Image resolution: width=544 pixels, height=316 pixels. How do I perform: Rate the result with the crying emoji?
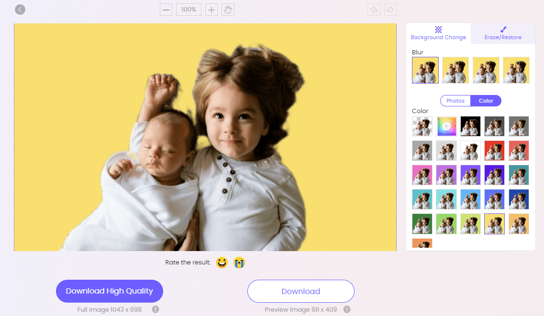(239, 262)
